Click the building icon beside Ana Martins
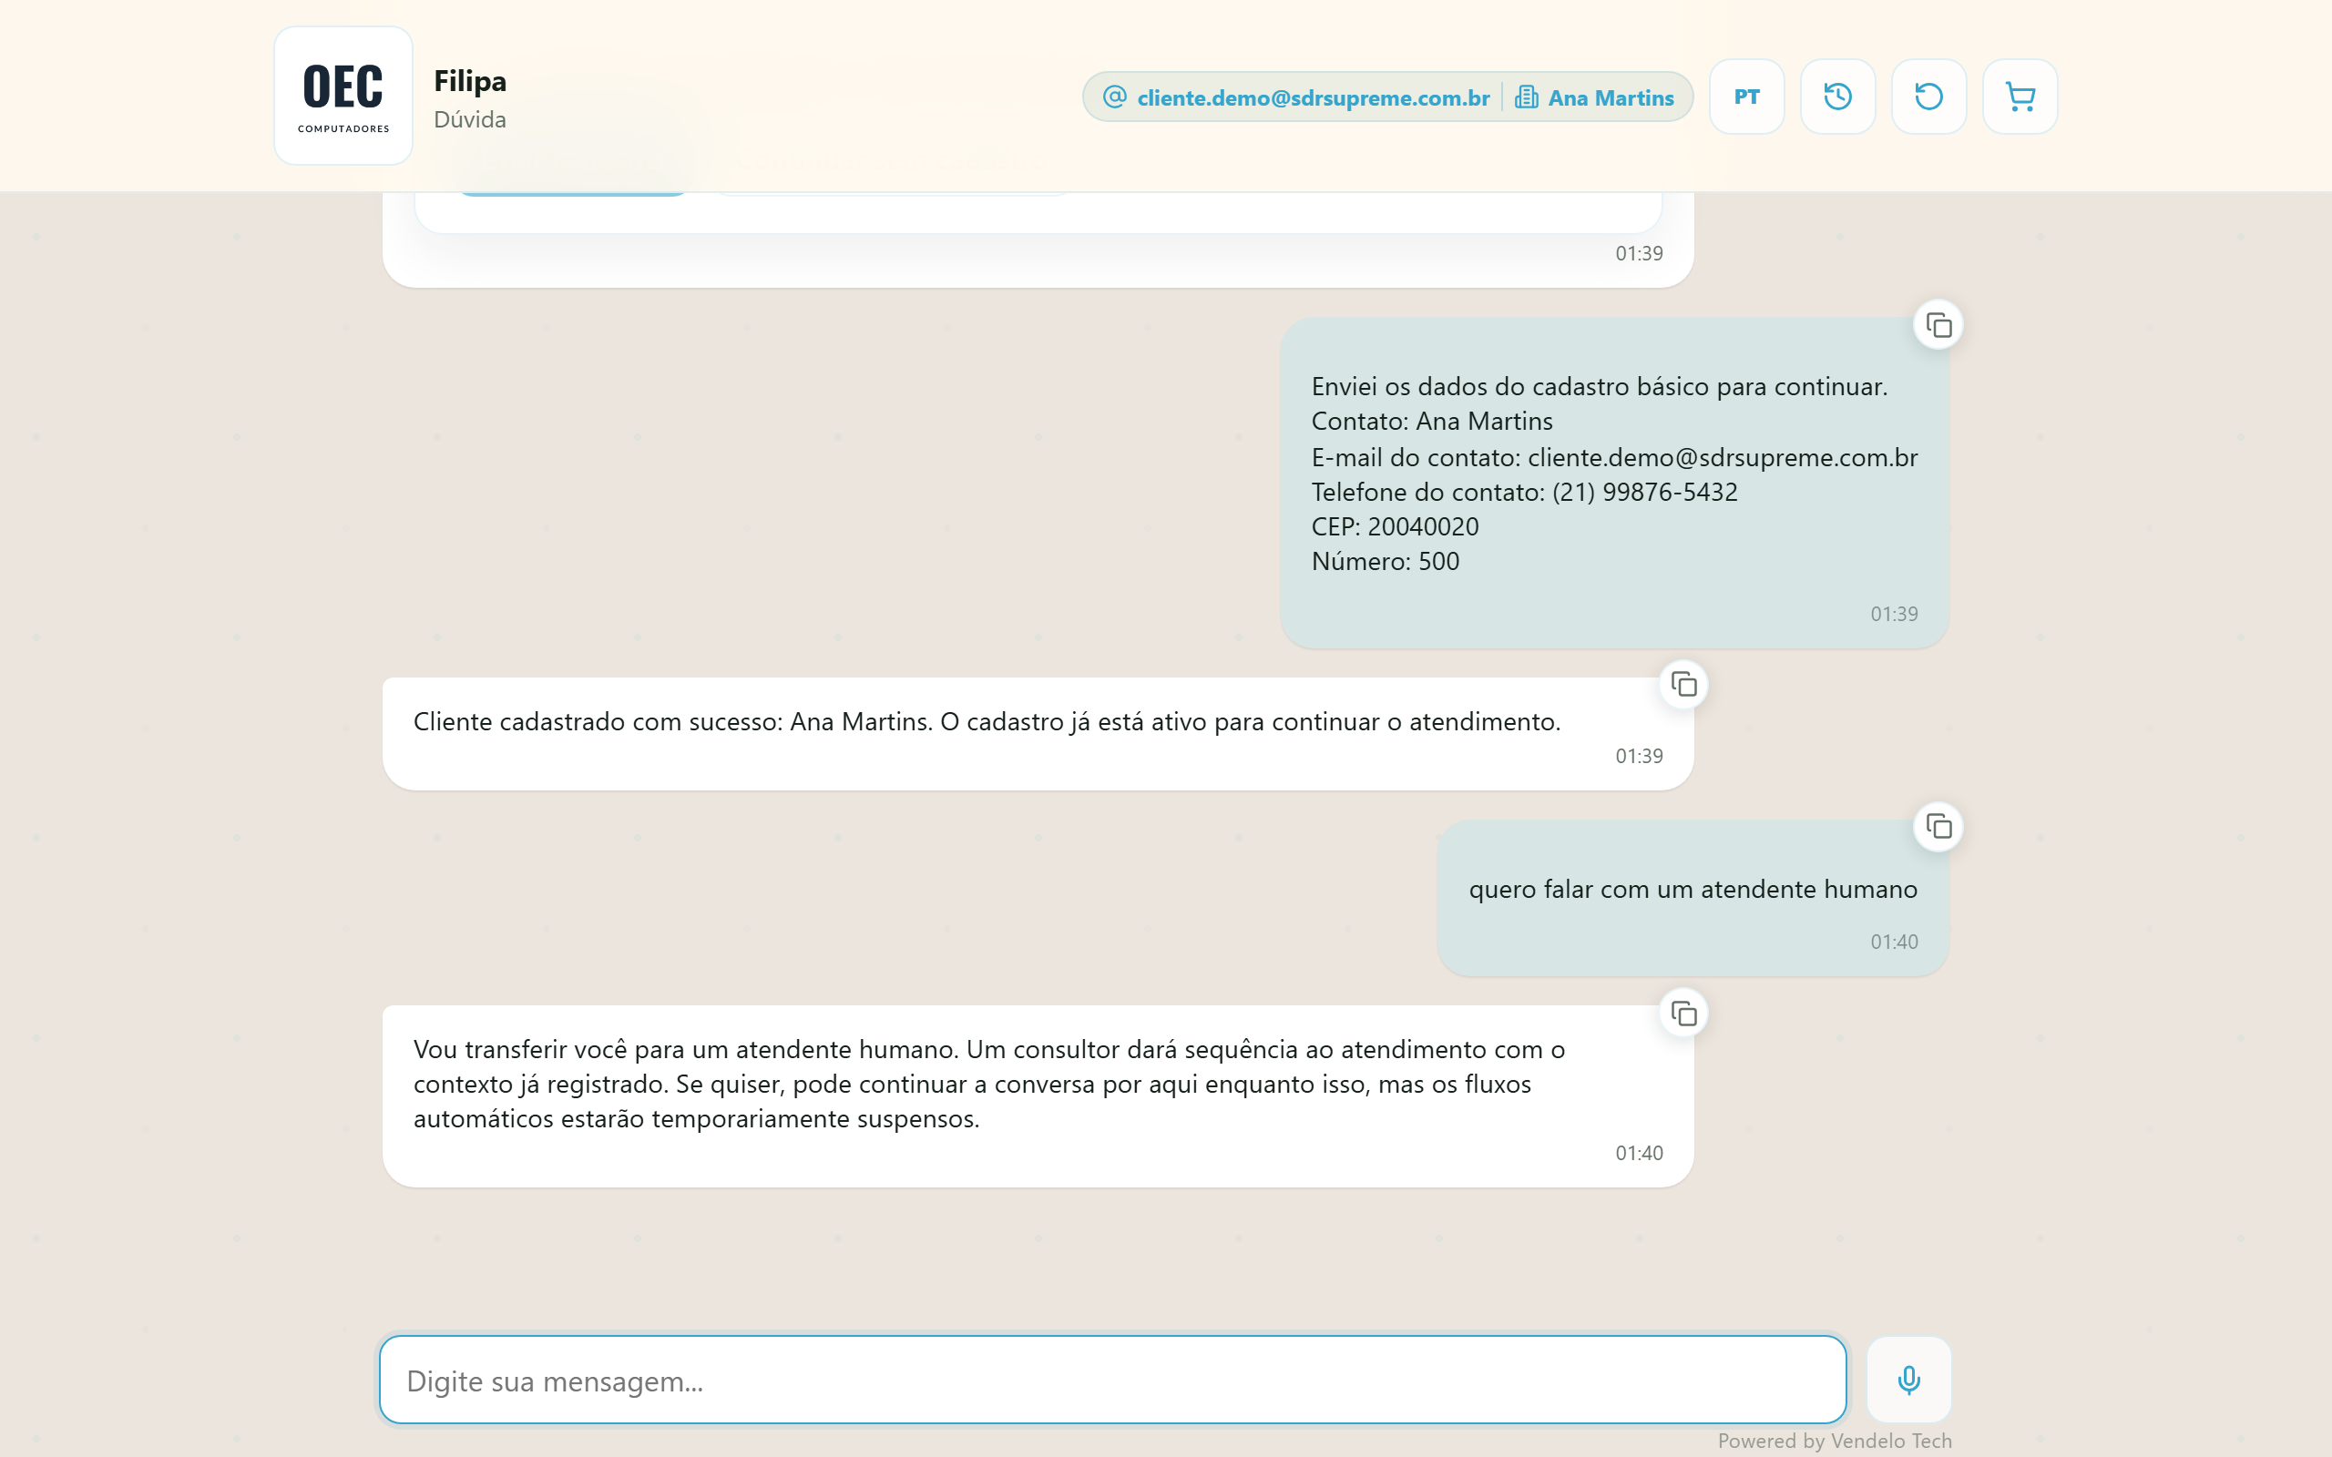Screen dimensions: 2332x1457 pyautogui.click(x=1527, y=97)
